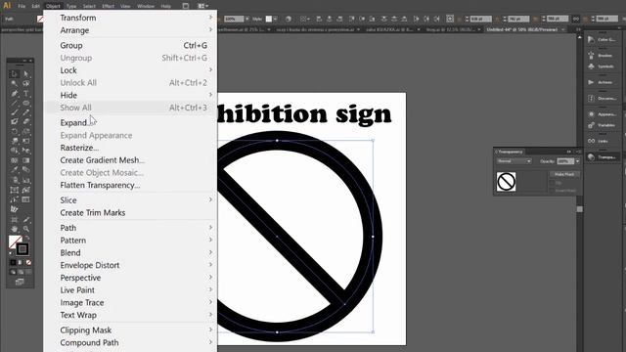Expand the Arrange submenu

click(x=130, y=30)
